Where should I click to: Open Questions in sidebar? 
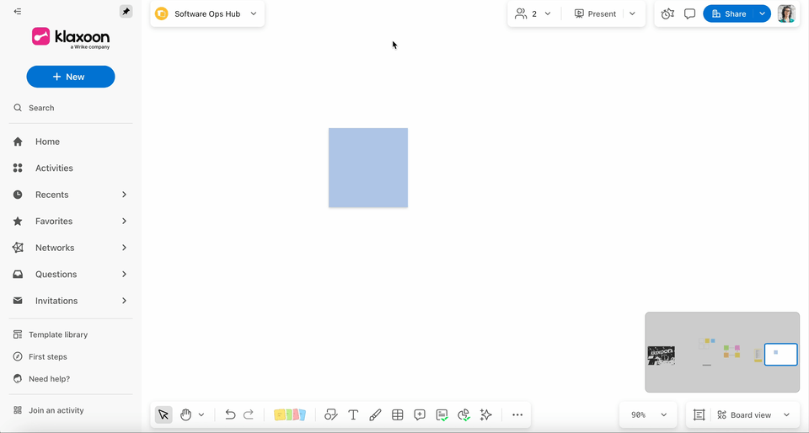[56, 275]
